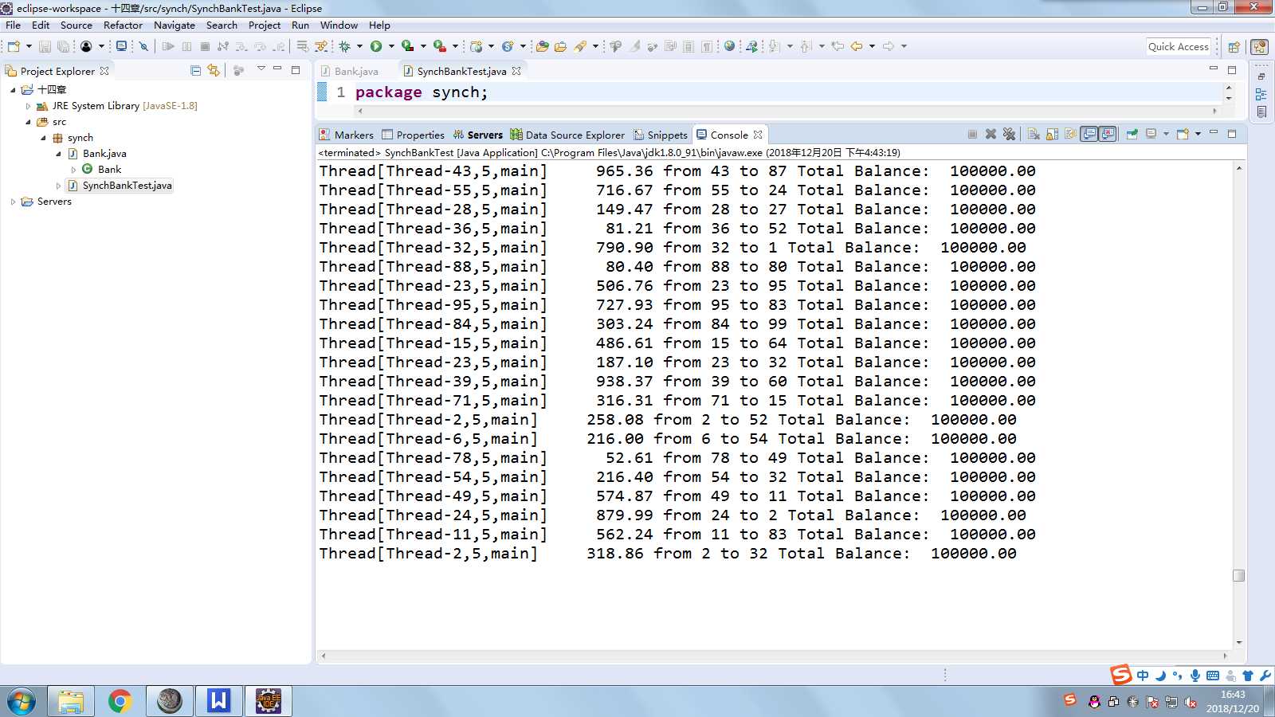Image resolution: width=1275 pixels, height=717 pixels.
Task: Click the Coverage launch icon in toolbar
Action: click(407, 46)
